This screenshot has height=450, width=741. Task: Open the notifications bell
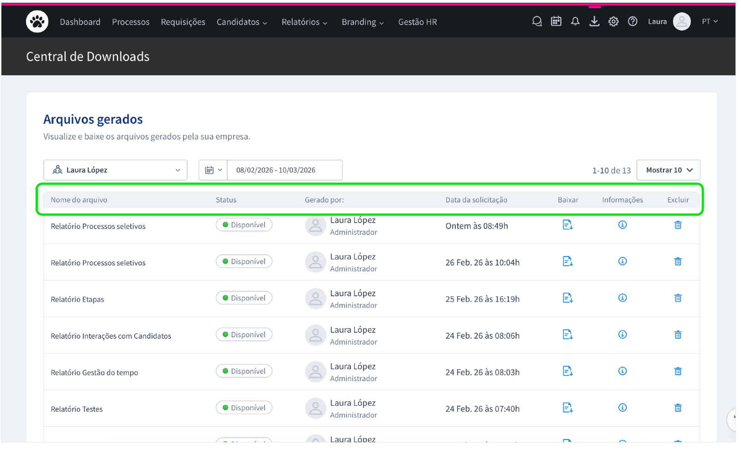click(x=575, y=21)
